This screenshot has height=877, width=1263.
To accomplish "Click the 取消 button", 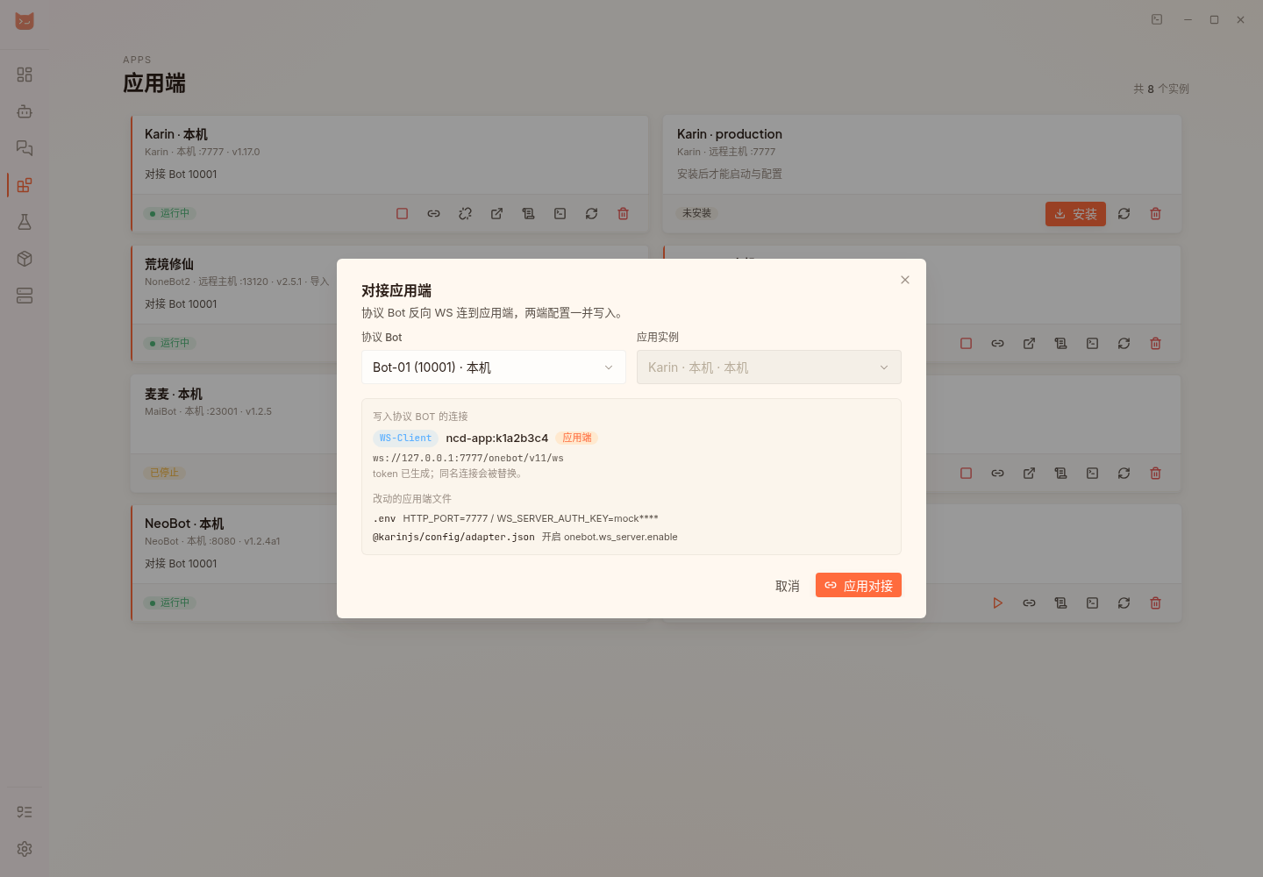I will (x=788, y=586).
